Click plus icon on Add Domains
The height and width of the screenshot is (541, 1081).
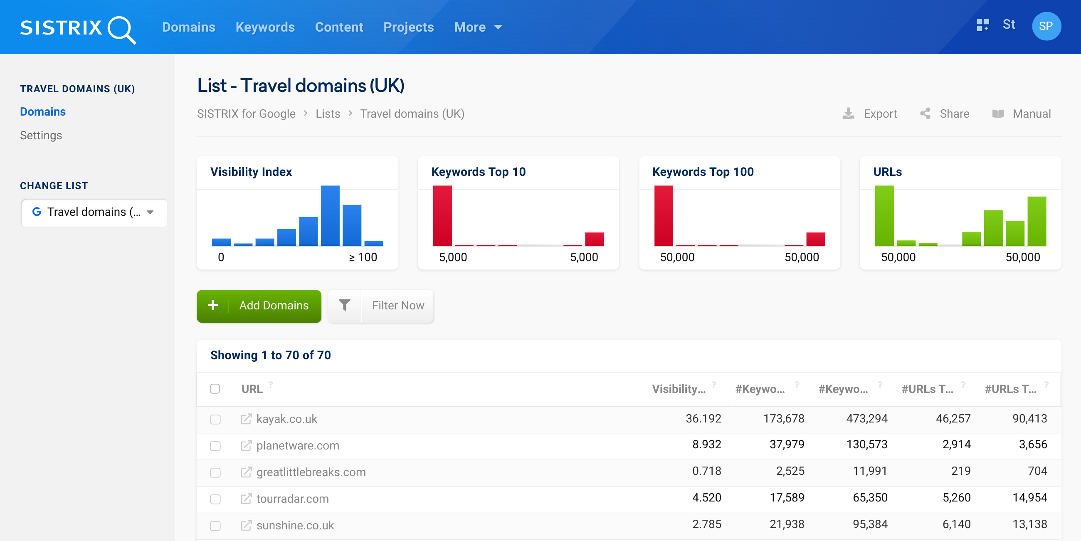click(x=213, y=305)
